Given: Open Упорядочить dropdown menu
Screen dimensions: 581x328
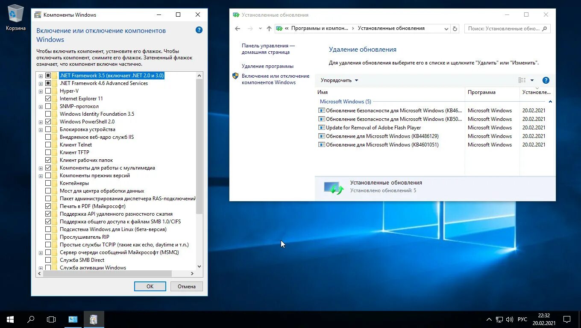Looking at the screenshot, I should pos(340,80).
